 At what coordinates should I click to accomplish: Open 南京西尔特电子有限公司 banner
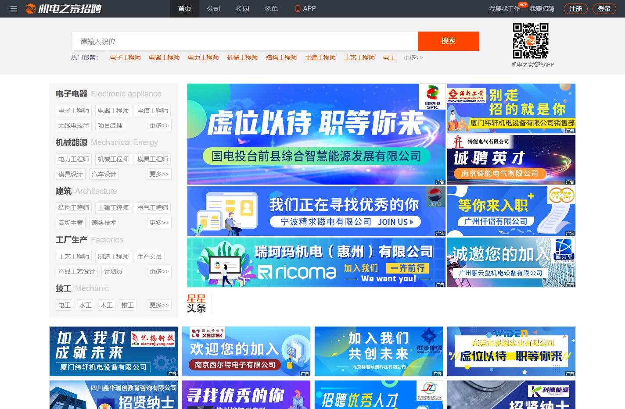[246, 352]
